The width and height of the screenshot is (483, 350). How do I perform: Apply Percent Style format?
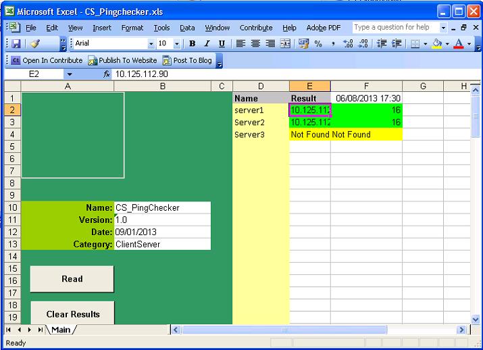coord(317,43)
